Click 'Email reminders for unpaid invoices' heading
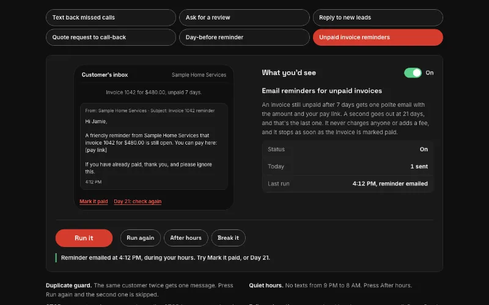 pyautogui.click(x=322, y=91)
